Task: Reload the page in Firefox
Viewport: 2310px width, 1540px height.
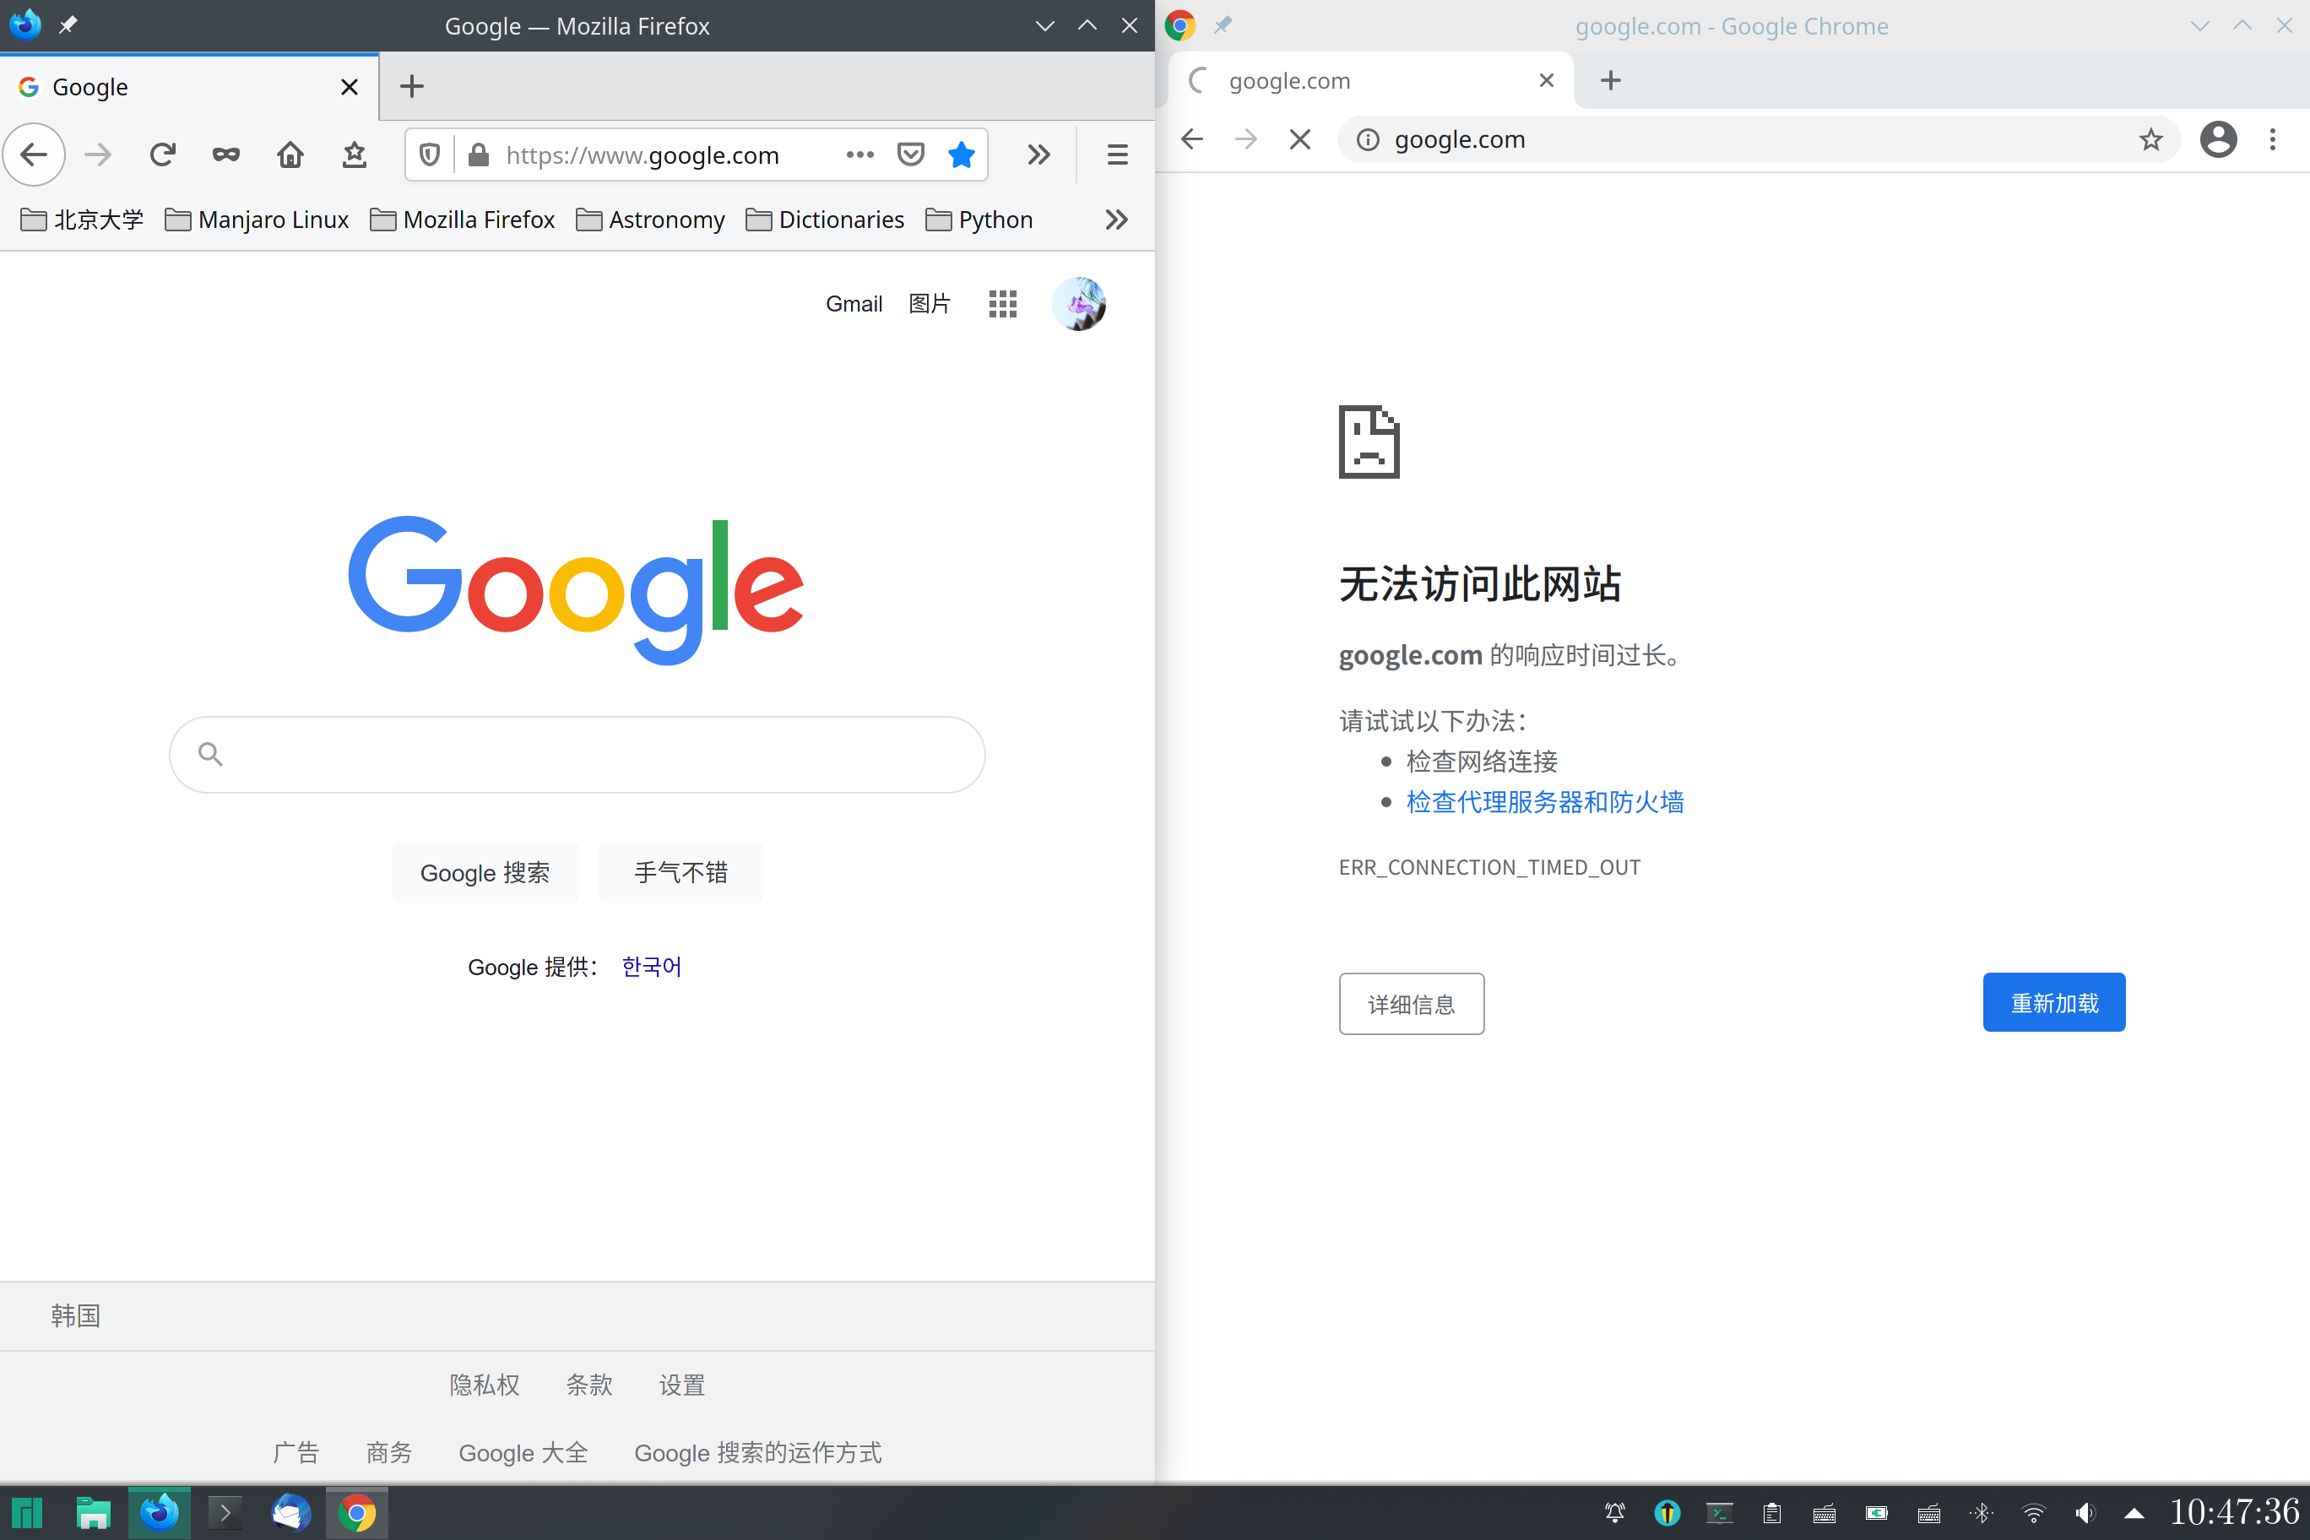Action: tap(162, 155)
